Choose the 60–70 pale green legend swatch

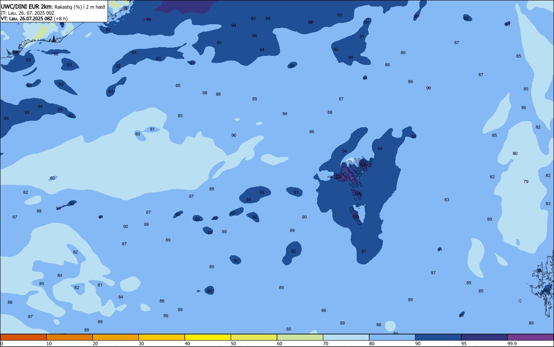(300, 337)
